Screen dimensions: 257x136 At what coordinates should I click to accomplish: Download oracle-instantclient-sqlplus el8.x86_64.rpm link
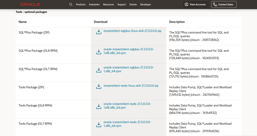pyautogui.click(x=128, y=51)
